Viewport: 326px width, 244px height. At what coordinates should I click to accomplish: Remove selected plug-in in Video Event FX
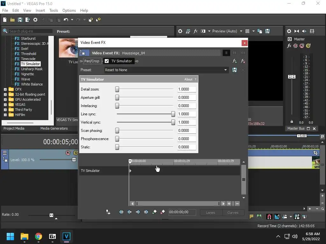(243, 61)
